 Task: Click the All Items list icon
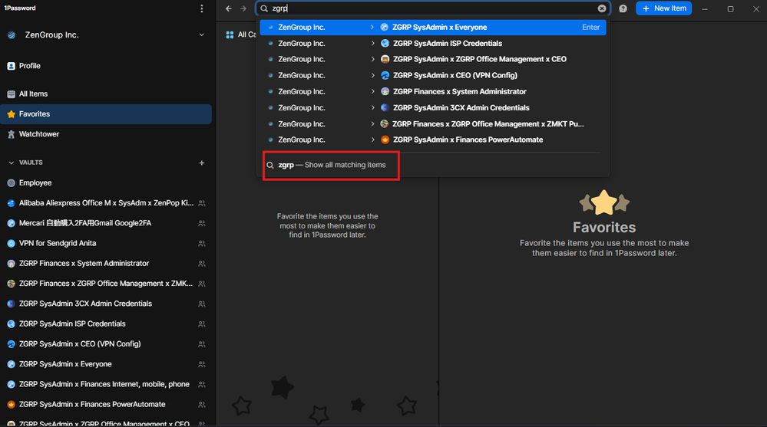[12, 94]
